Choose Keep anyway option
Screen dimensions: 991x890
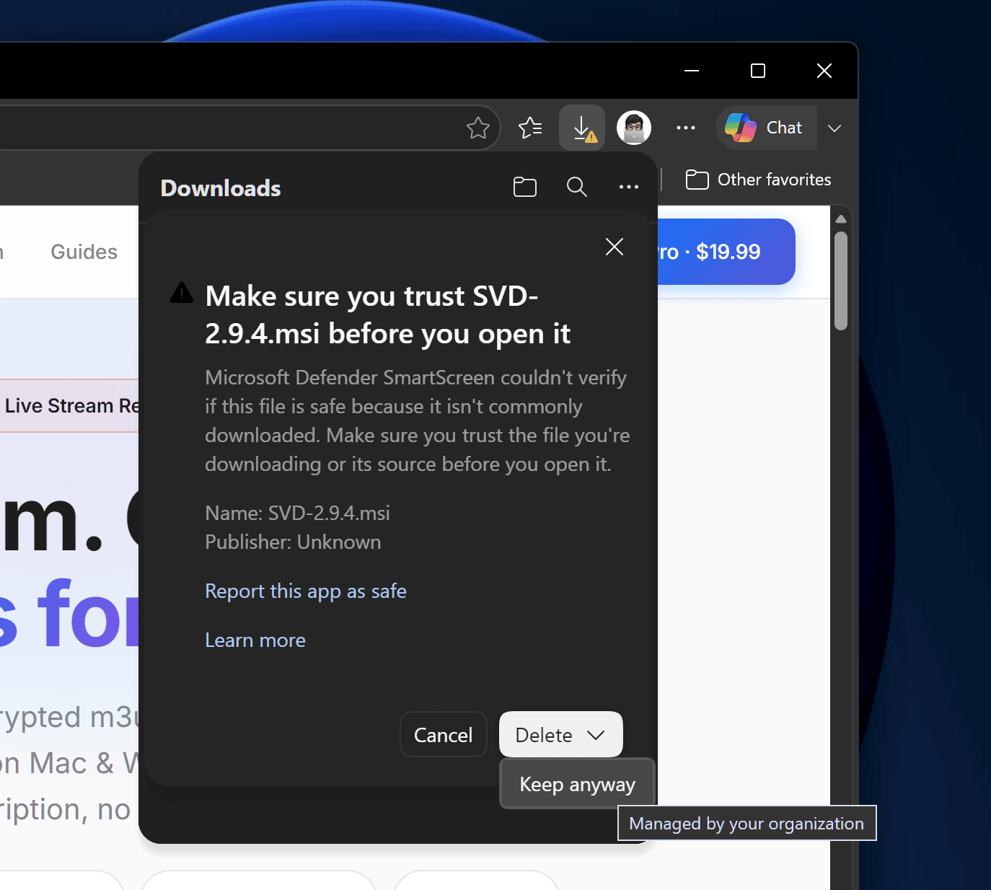pyautogui.click(x=577, y=784)
